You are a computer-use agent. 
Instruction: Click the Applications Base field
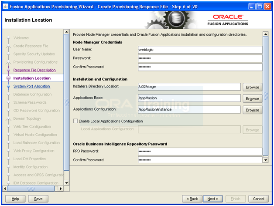pos(189,98)
